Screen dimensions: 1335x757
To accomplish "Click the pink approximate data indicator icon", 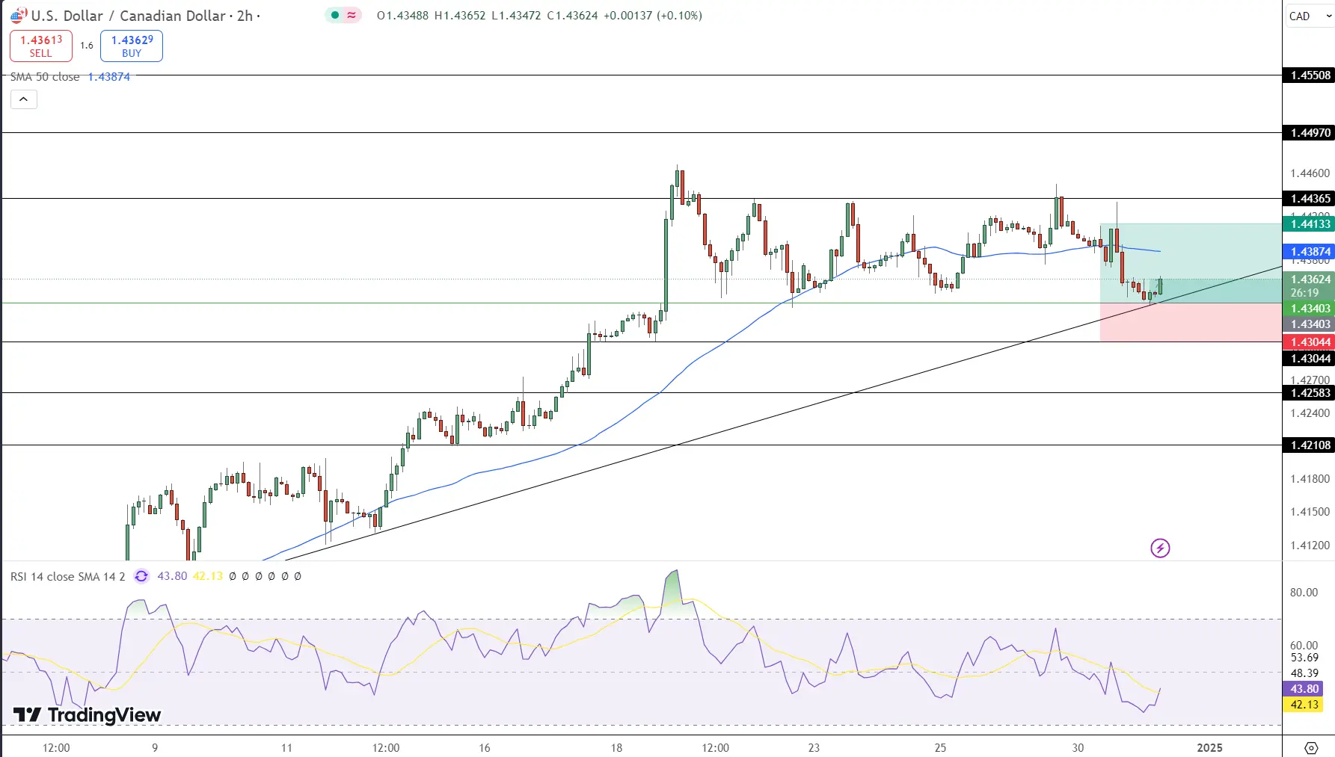I will pyautogui.click(x=352, y=15).
